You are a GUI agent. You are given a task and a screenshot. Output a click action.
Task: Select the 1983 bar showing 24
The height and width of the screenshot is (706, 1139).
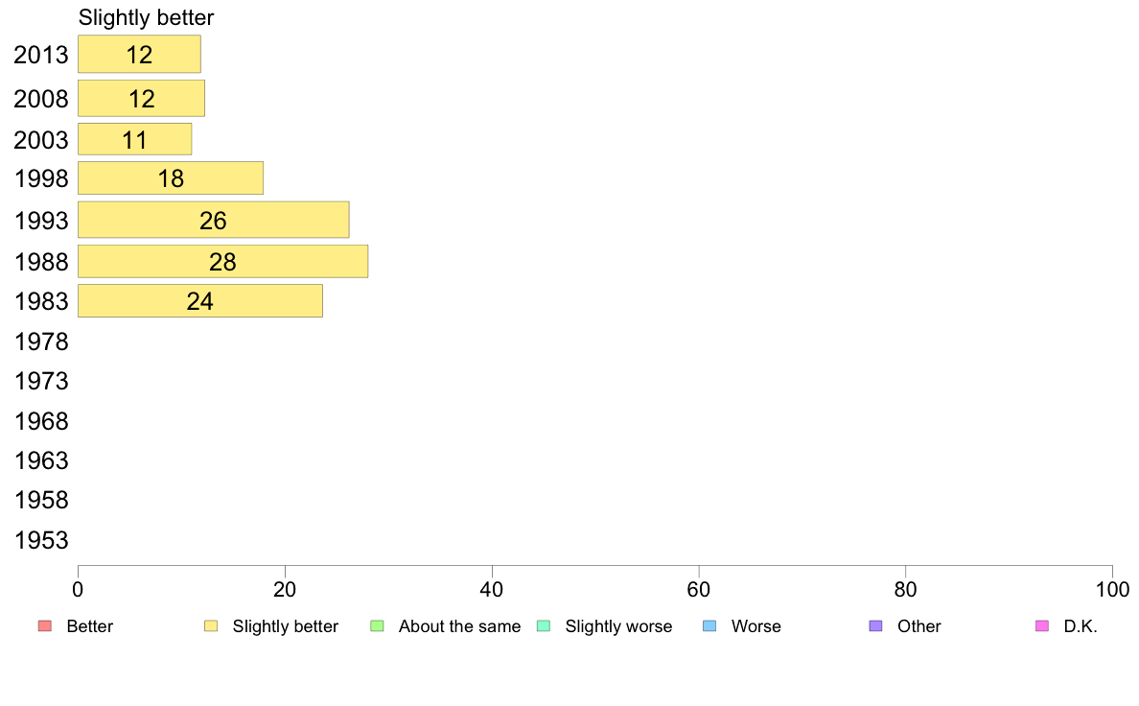(x=200, y=301)
